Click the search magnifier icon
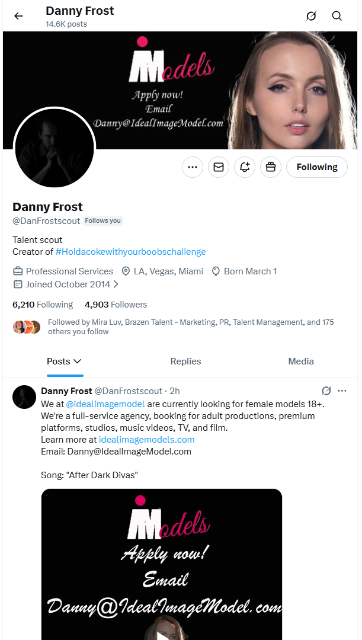 (337, 16)
